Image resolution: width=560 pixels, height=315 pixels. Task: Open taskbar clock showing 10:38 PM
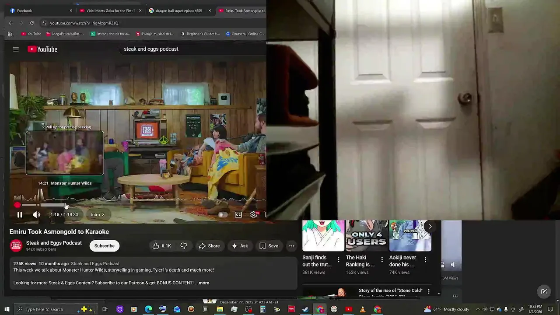tap(535, 309)
